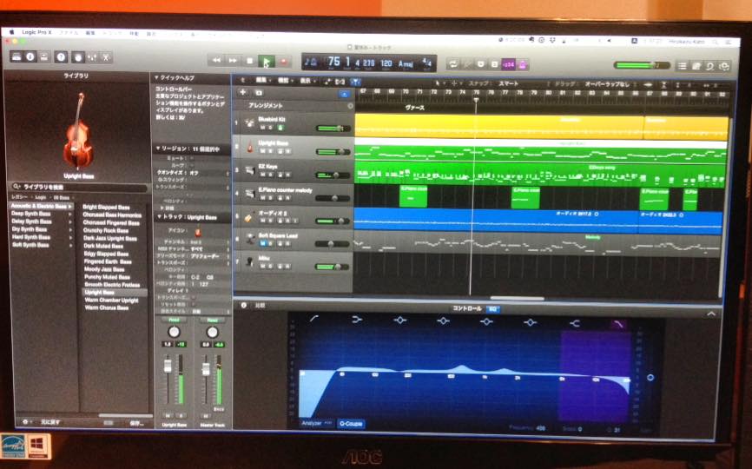Open the 編集 (Edit) menu in tracks area

[x=262, y=81]
